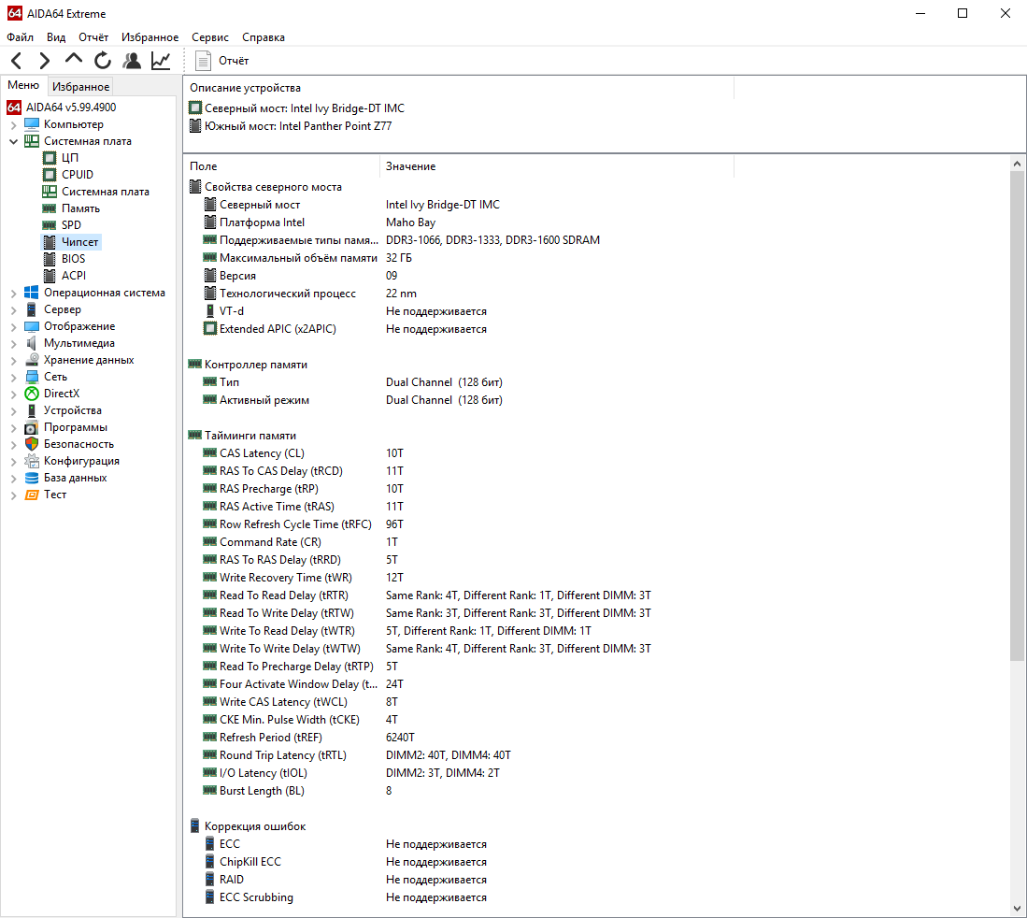Open the Справка menu
Viewport: 1027px width, 918px height.
pyautogui.click(x=264, y=37)
